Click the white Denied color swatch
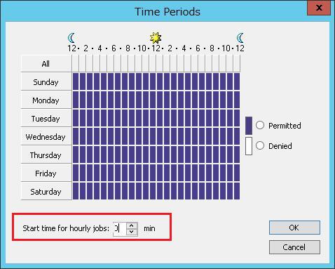The width and height of the screenshot is (335, 269). click(249, 146)
